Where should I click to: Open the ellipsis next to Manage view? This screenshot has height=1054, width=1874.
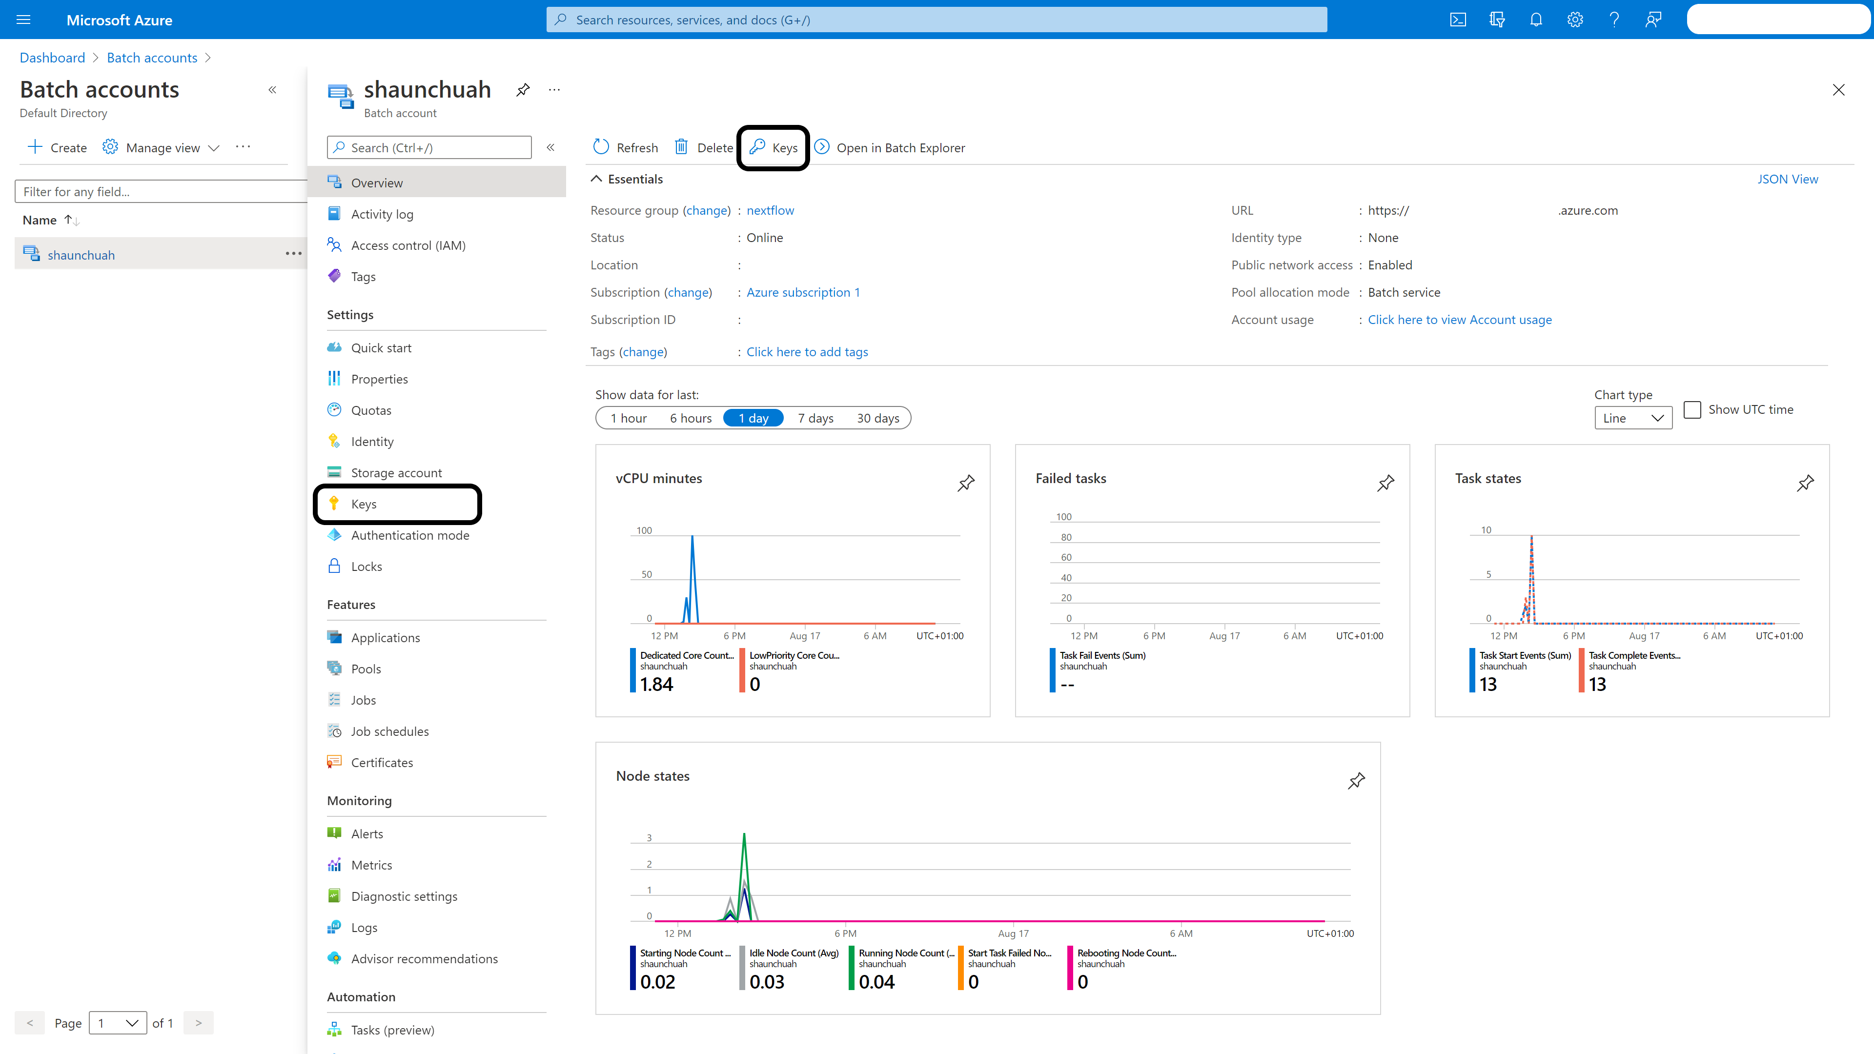(x=243, y=147)
